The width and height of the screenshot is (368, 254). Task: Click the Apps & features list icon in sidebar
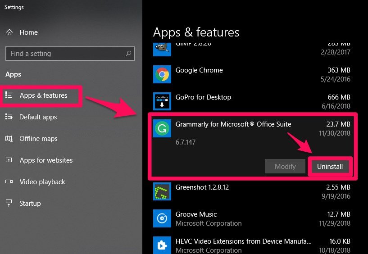(x=9, y=95)
